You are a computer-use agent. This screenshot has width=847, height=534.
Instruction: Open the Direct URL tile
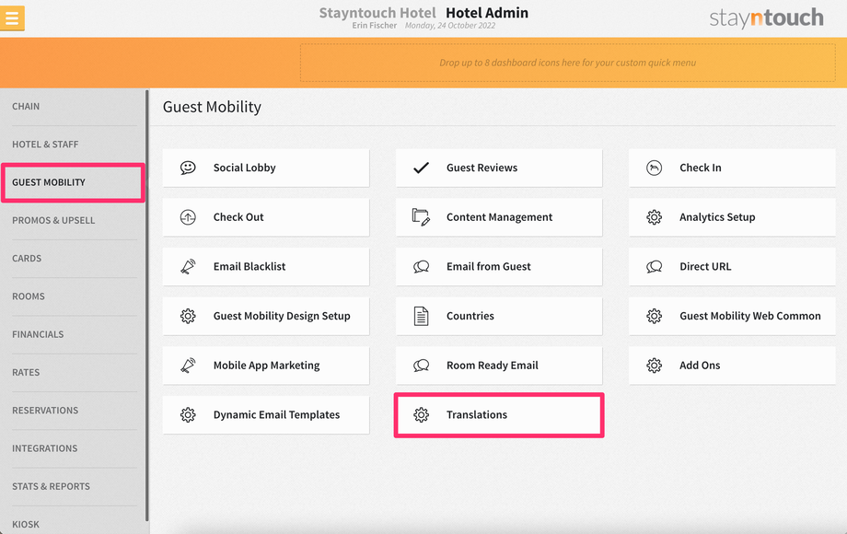click(732, 267)
